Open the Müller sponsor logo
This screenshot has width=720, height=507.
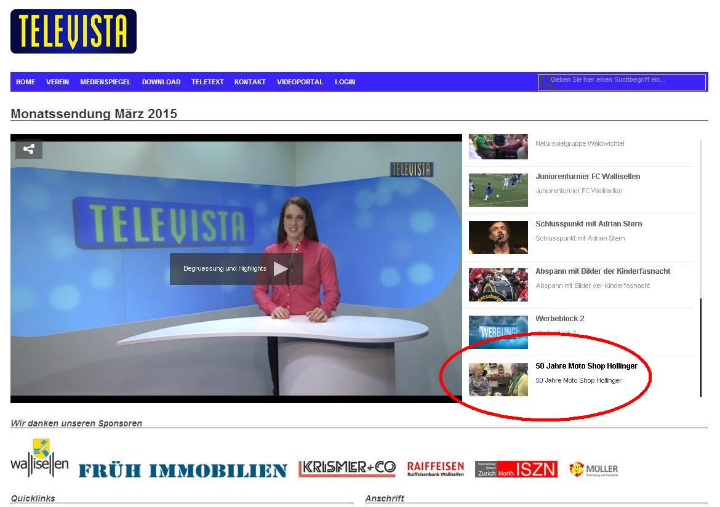pyautogui.click(x=593, y=470)
